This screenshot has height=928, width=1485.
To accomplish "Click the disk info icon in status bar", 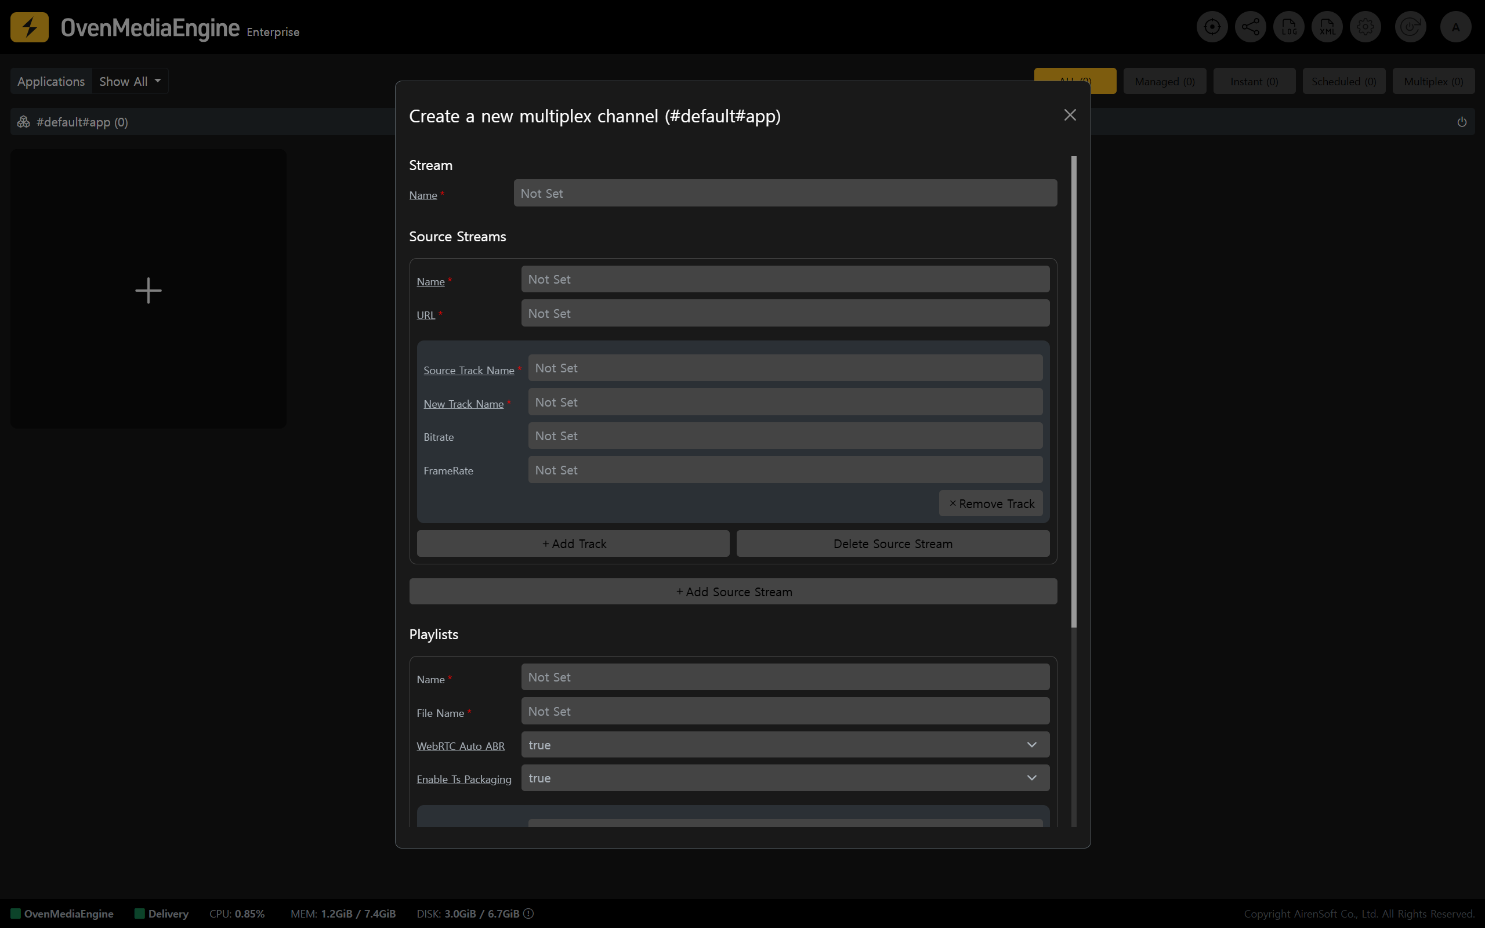I will 528,913.
